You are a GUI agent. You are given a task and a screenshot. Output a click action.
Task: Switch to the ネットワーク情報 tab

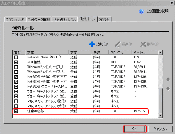coord(39,19)
